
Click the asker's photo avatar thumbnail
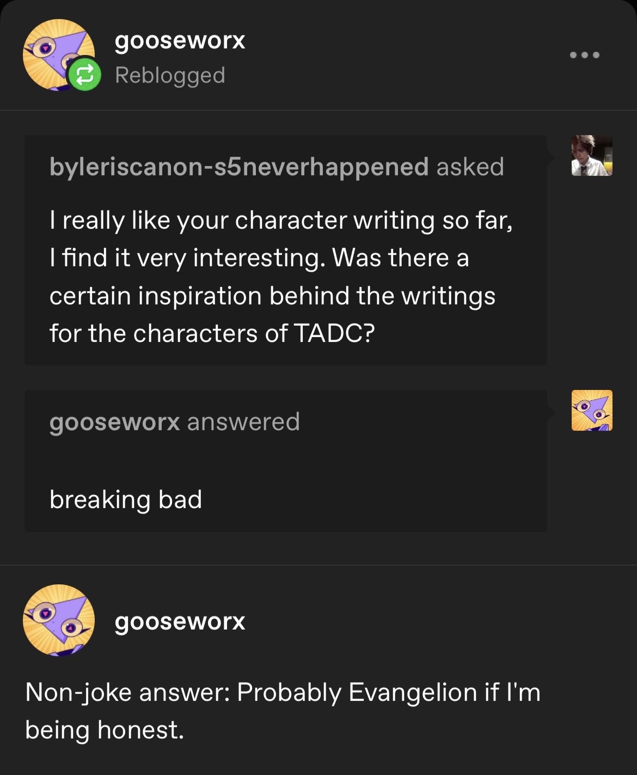click(592, 156)
